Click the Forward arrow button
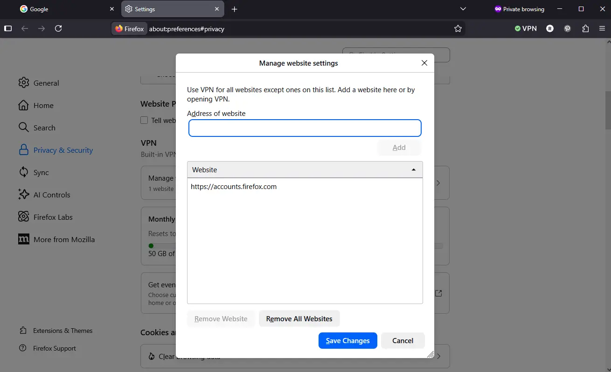The height and width of the screenshot is (372, 611). (x=42, y=28)
